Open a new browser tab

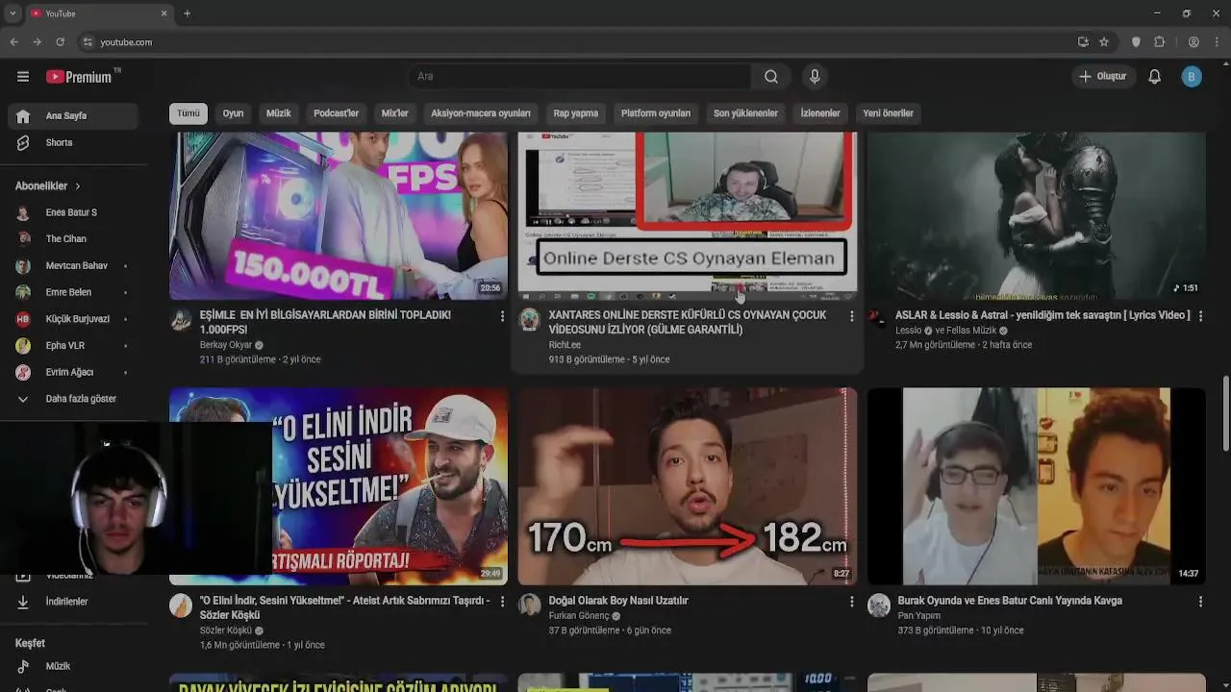point(188,13)
